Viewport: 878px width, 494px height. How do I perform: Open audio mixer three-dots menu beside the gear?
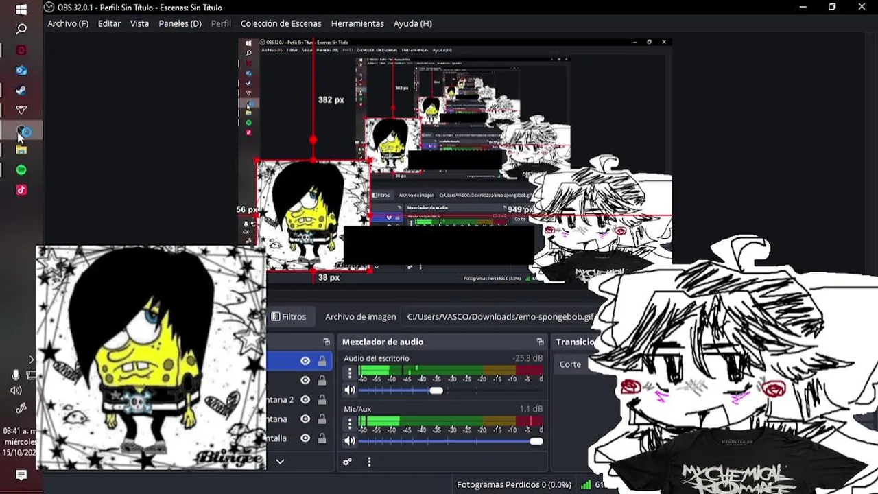pos(369,462)
